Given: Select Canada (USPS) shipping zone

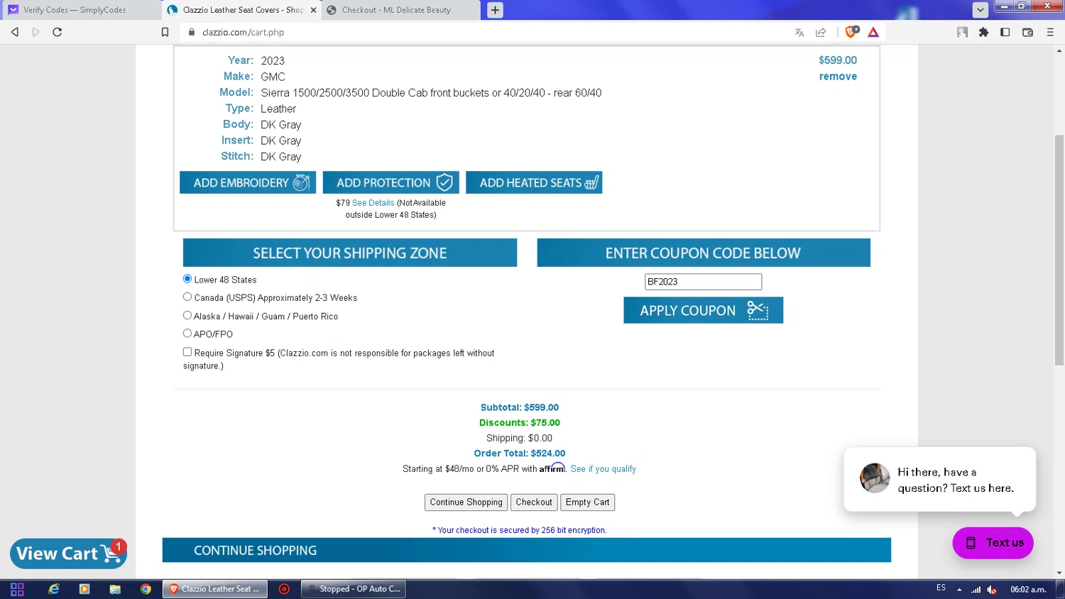Looking at the screenshot, I should [187, 297].
